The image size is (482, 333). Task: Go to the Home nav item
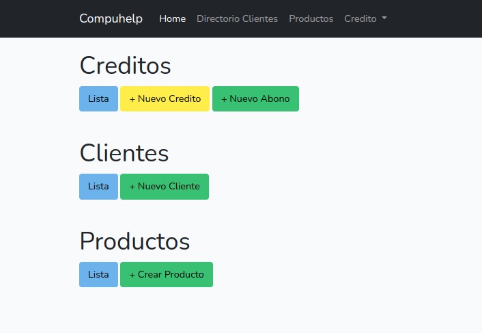coord(172,18)
